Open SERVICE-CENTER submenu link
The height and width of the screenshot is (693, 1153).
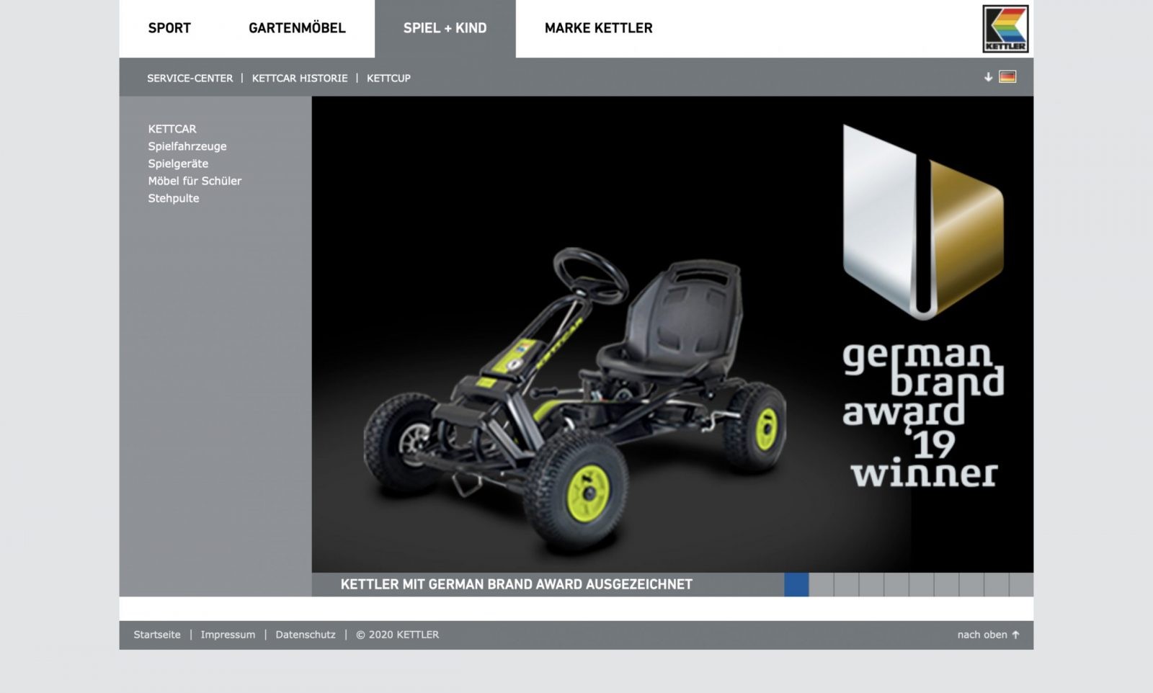(x=190, y=78)
